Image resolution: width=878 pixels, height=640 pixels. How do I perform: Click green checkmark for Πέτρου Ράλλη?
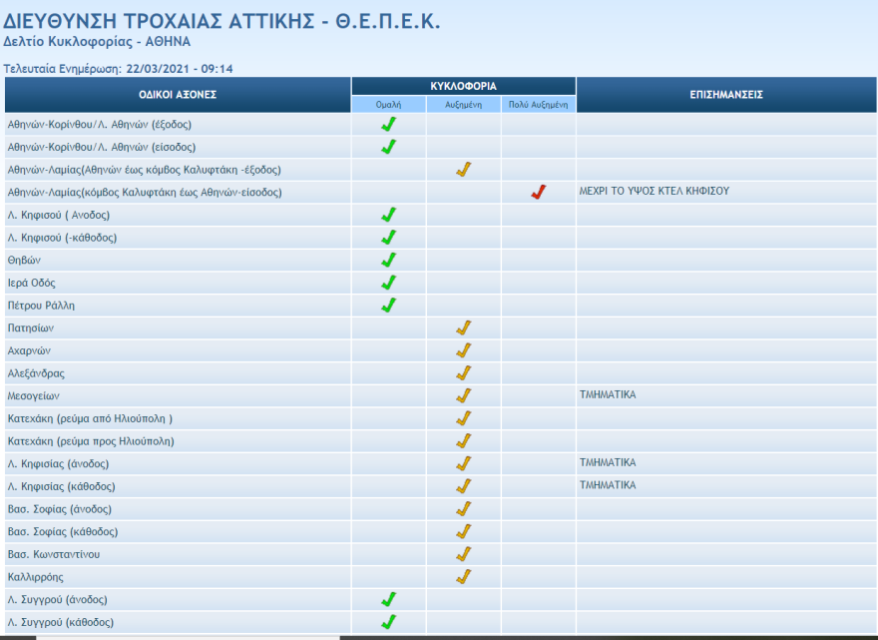389,306
